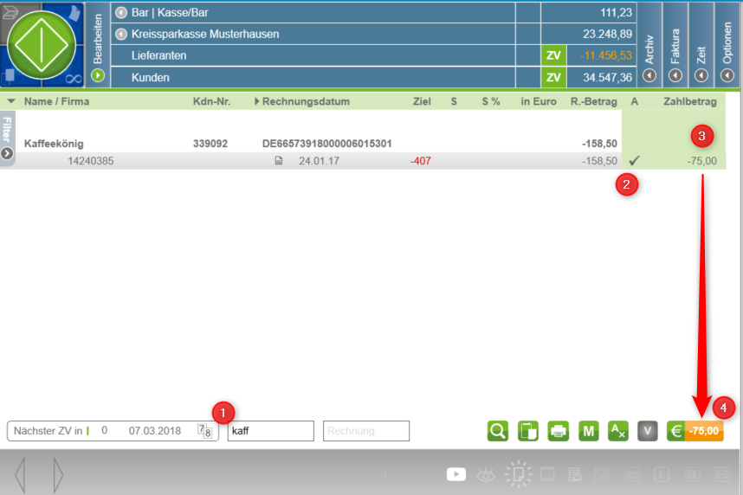The width and height of the screenshot is (743, 495).
Task: Toggle the checkmark in column A
Action: pos(634,161)
